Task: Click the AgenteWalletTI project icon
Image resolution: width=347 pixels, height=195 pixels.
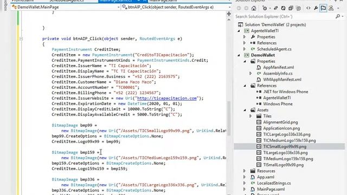Action: pyautogui.click(x=247, y=31)
